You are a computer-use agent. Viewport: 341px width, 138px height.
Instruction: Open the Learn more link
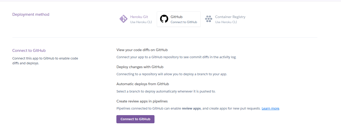tap(270, 109)
